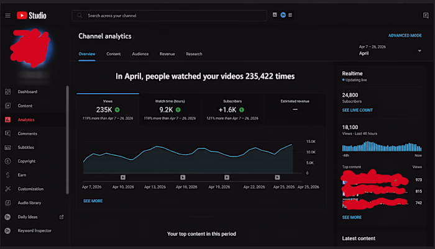Switch to the Audience tab
Image resolution: width=435 pixels, height=249 pixels.
(x=140, y=54)
